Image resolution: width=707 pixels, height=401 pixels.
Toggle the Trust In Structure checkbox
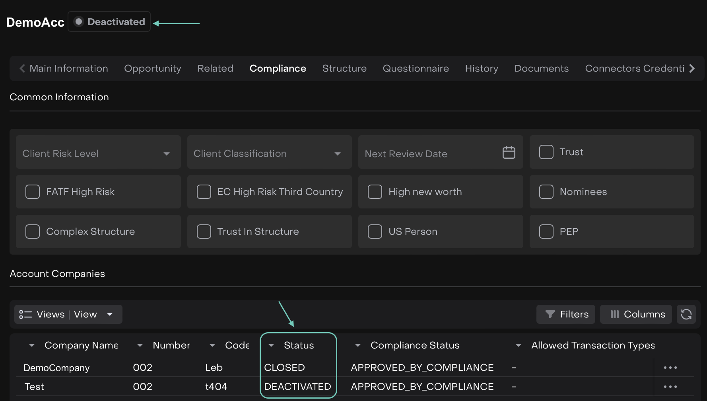(204, 232)
